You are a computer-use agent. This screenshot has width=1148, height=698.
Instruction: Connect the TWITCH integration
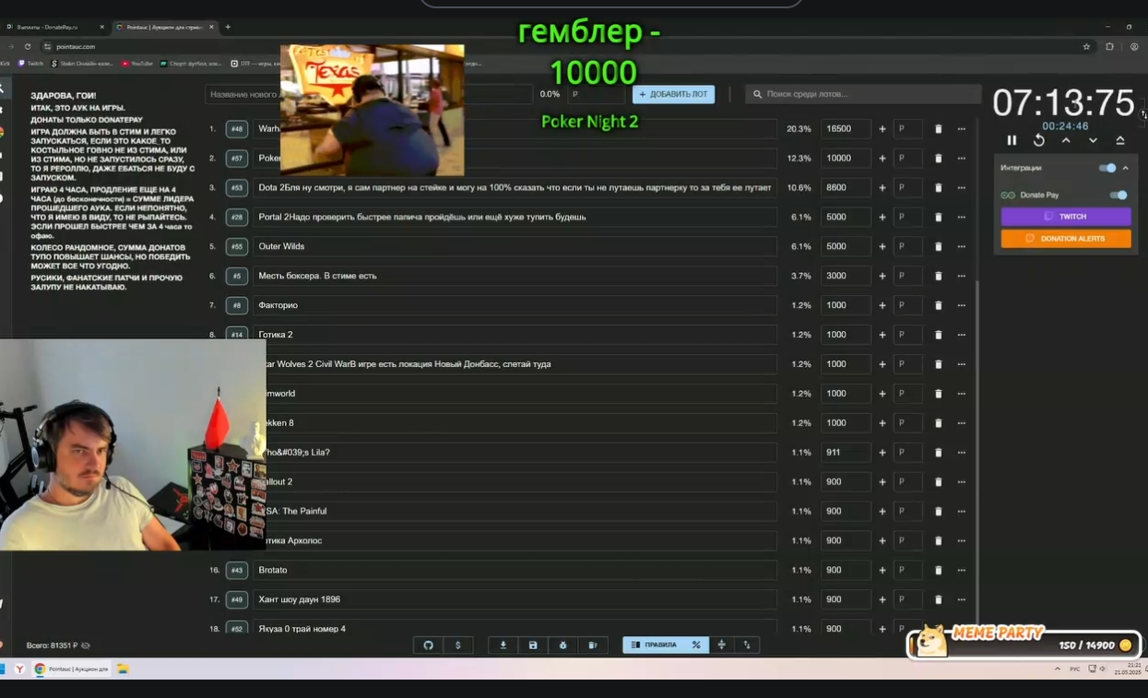pos(1066,216)
